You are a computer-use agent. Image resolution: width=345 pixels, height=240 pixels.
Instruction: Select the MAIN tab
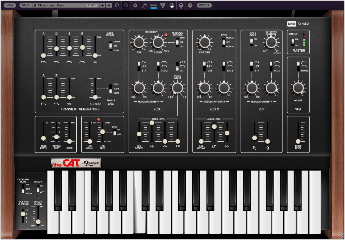tap(292, 24)
